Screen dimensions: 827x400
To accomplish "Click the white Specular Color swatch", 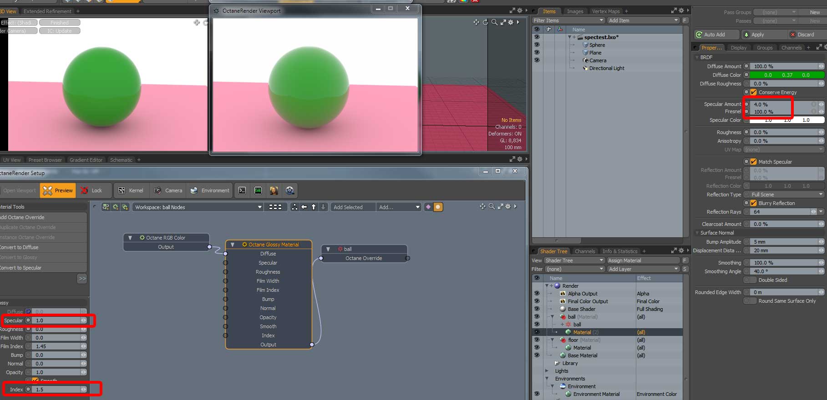I will (x=787, y=120).
